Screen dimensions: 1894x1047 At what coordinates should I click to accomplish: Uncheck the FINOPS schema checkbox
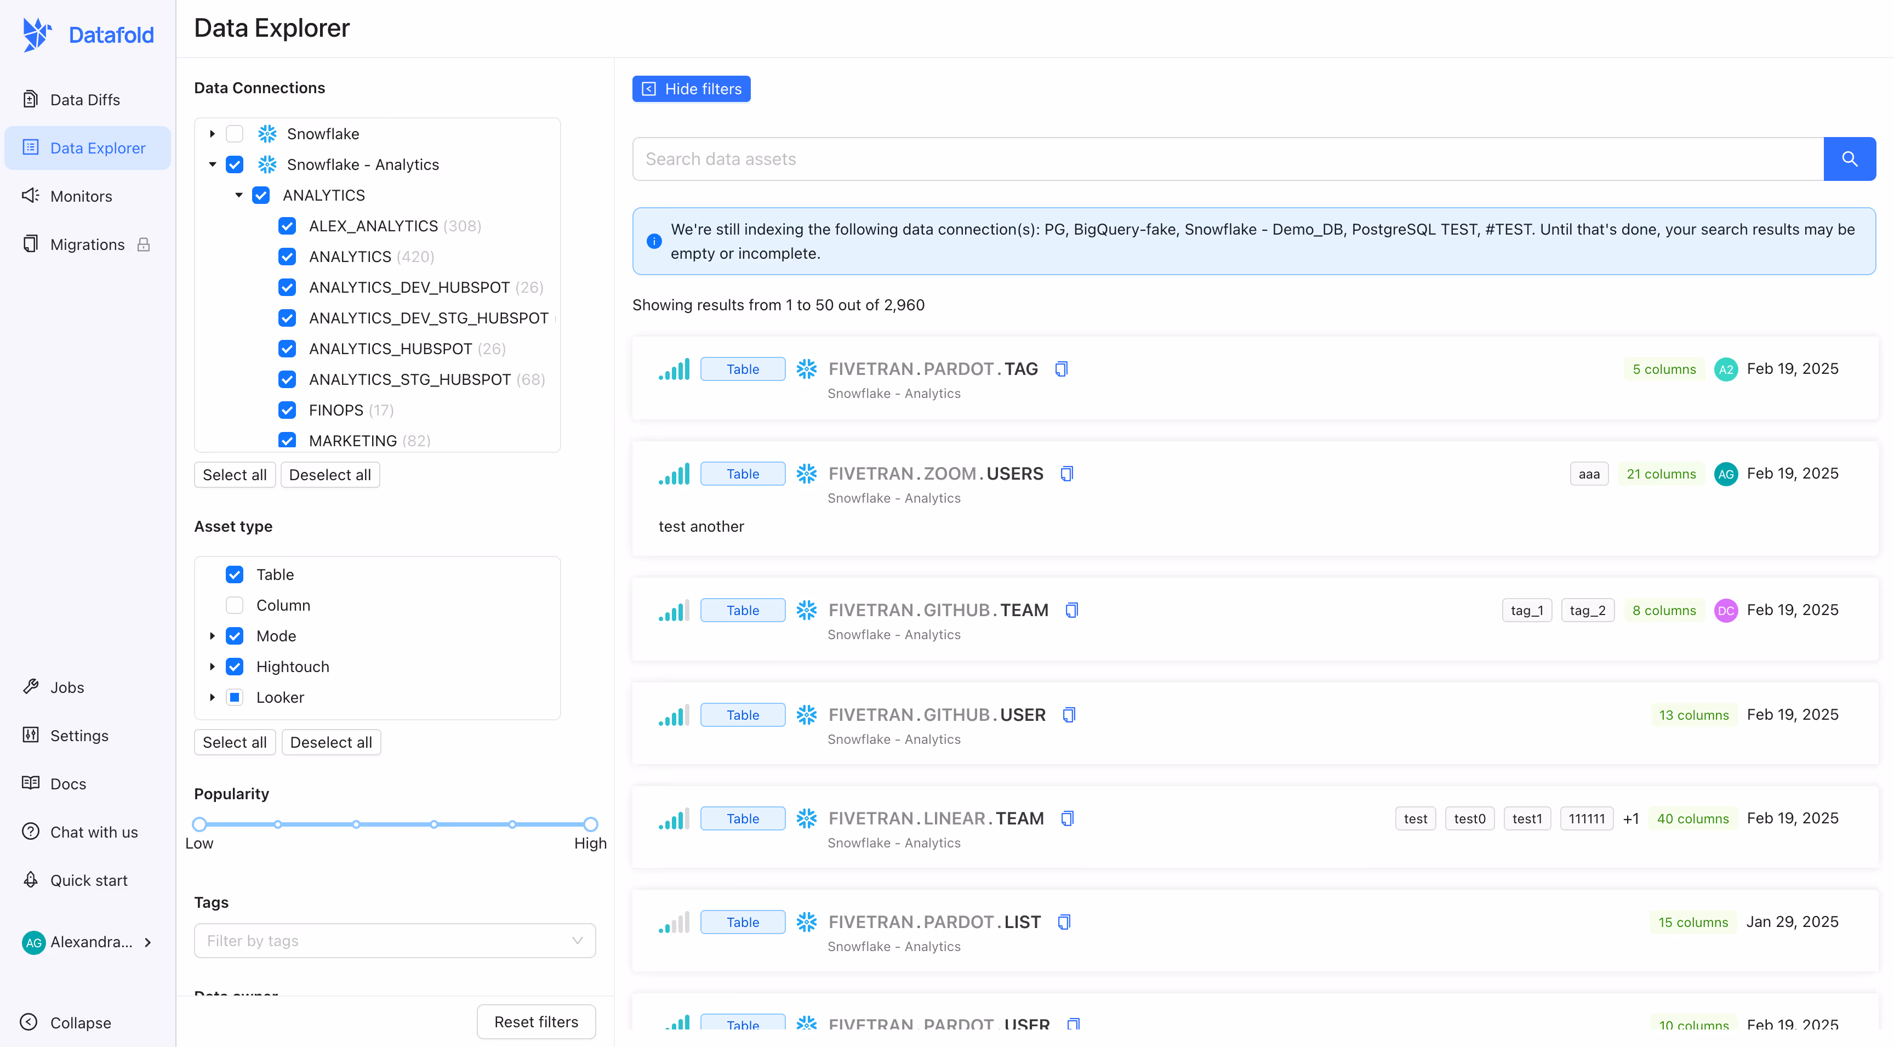pyautogui.click(x=288, y=410)
